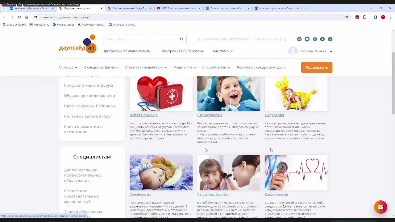Open the вход в Office 365 bookmark
395x222 pixels.
(x=15, y=25)
